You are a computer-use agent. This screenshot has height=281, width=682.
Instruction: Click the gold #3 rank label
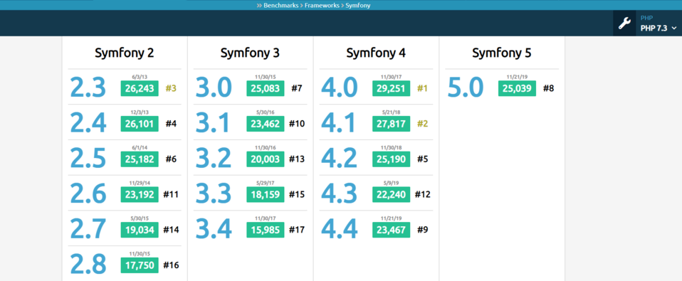point(171,89)
